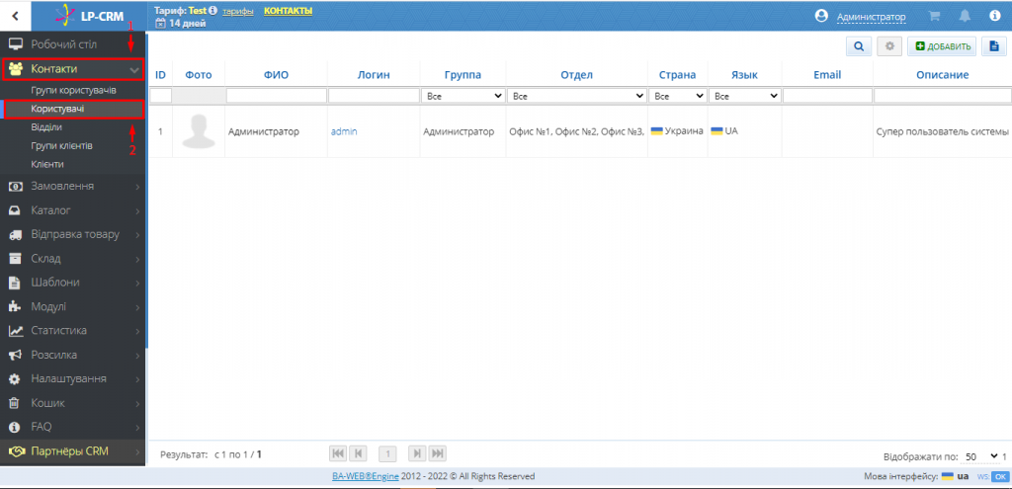Click page number 1 button
This screenshot has width=1012, height=489.
point(387,453)
